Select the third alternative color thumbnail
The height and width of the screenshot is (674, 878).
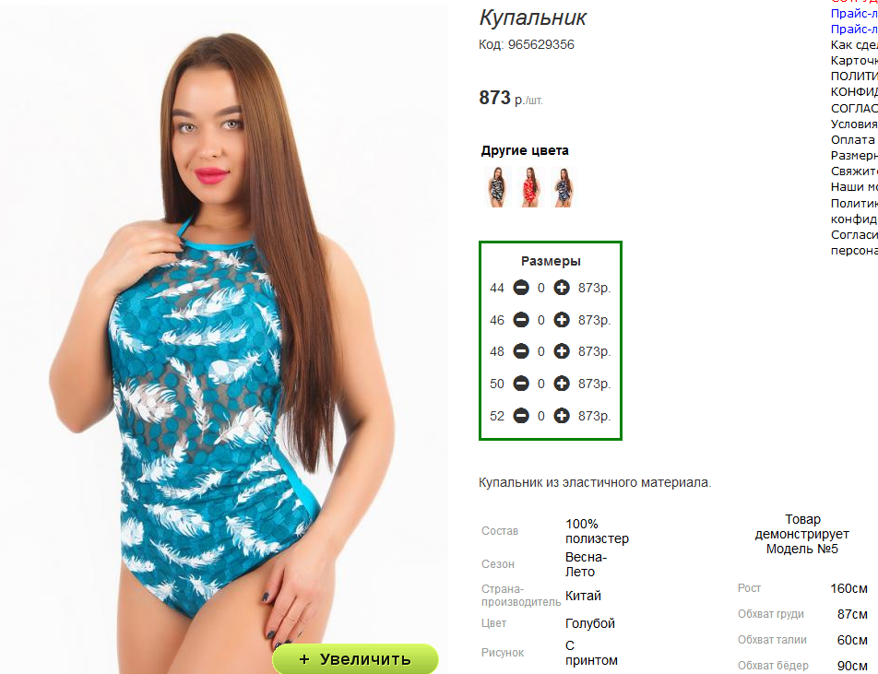pos(564,187)
